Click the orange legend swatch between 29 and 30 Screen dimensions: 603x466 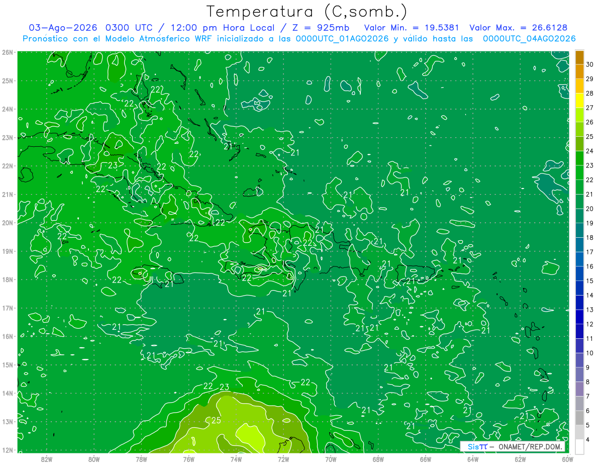point(579,72)
